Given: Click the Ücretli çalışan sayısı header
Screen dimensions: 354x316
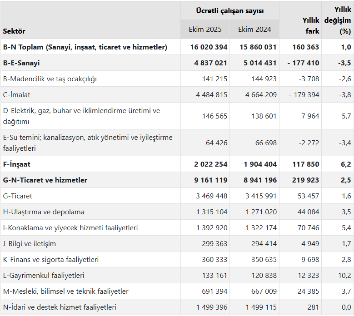Looking at the screenshot, I should pos(230,10).
